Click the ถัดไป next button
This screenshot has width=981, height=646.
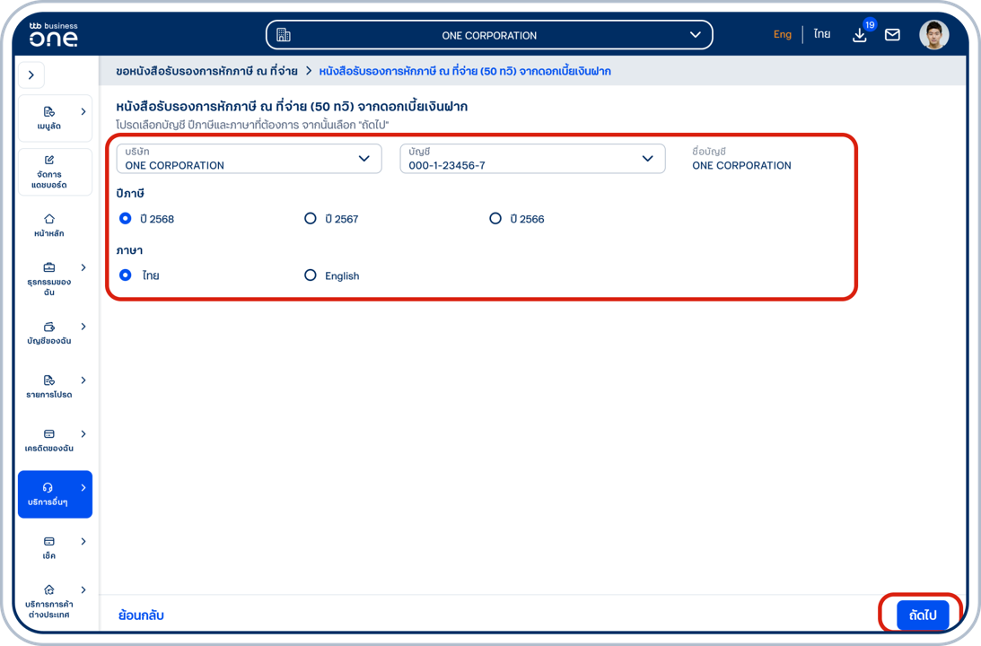pos(923,615)
